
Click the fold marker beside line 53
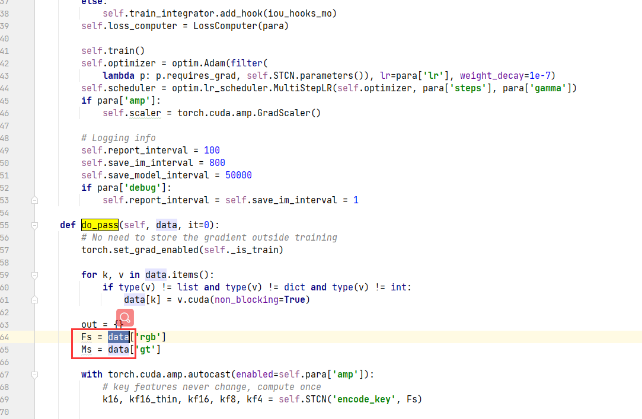click(x=34, y=200)
